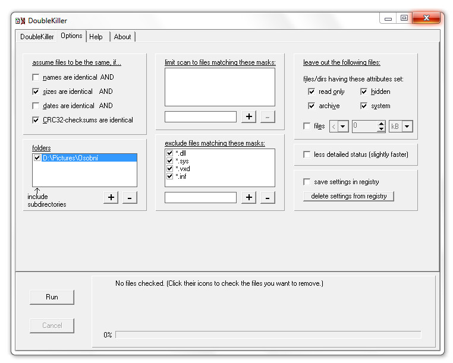
Task: Remove a mask from the limit scan list
Action: click(x=268, y=116)
